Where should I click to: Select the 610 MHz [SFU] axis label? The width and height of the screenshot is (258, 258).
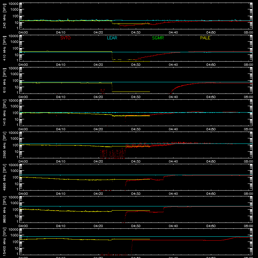click(x=4, y=81)
